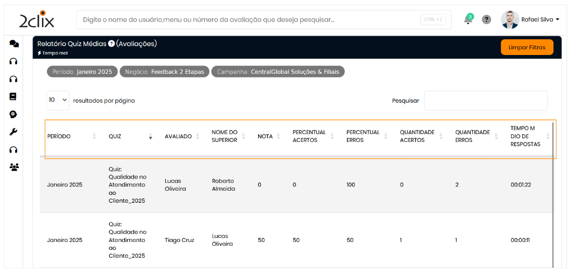Image resolution: width=572 pixels, height=275 pixels.
Task: Click the Pesquisar table search field
Action: click(485, 101)
